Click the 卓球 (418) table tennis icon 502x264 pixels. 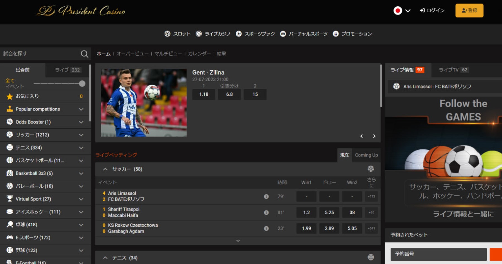tap(10, 224)
